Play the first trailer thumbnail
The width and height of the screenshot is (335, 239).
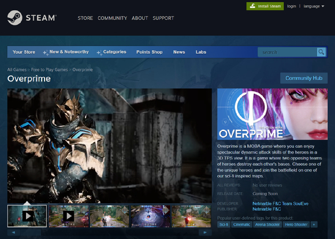tap(27, 216)
